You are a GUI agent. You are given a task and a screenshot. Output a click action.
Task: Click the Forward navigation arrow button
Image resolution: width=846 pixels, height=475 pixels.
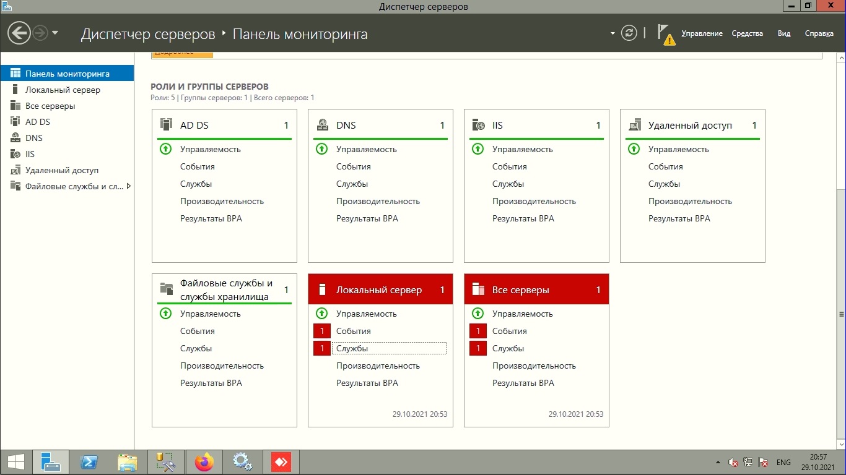point(40,33)
